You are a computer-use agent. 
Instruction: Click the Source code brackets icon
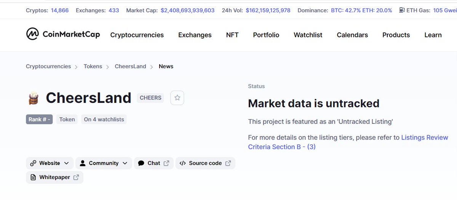[182, 163]
